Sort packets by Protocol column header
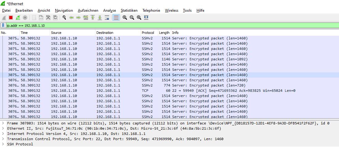The image size is (339, 150). pos(148,33)
